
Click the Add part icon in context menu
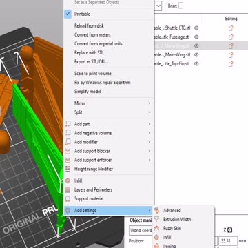coord(68,124)
